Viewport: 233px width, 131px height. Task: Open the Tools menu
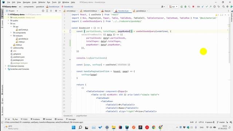(54, 3)
